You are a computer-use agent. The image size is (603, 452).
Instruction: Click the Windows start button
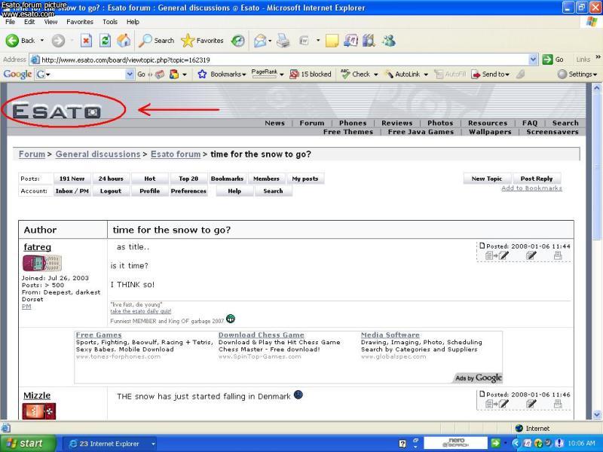tap(28, 444)
